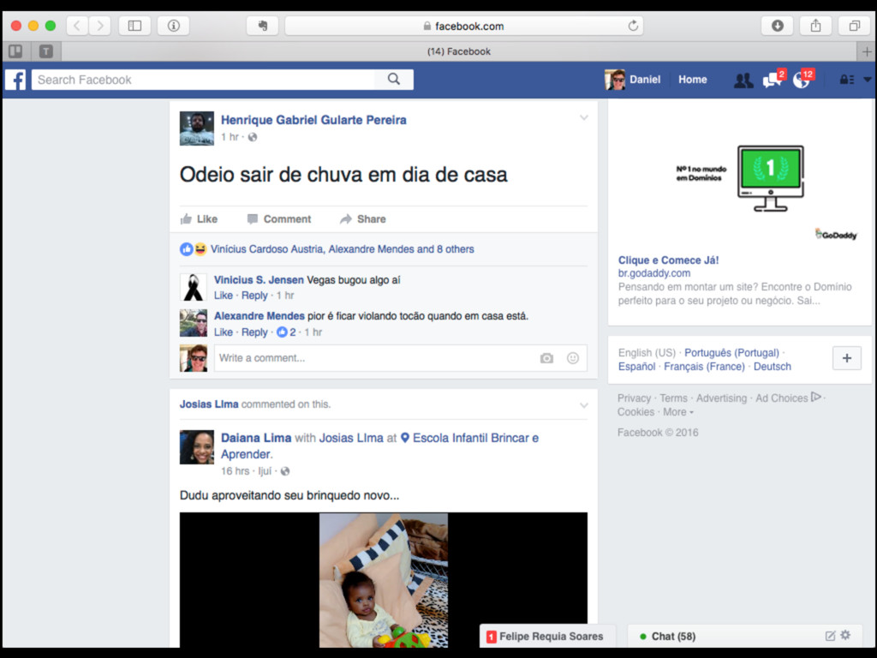The width and height of the screenshot is (877, 658).
Task: Select the first pinned tab icon
Action: point(15,51)
